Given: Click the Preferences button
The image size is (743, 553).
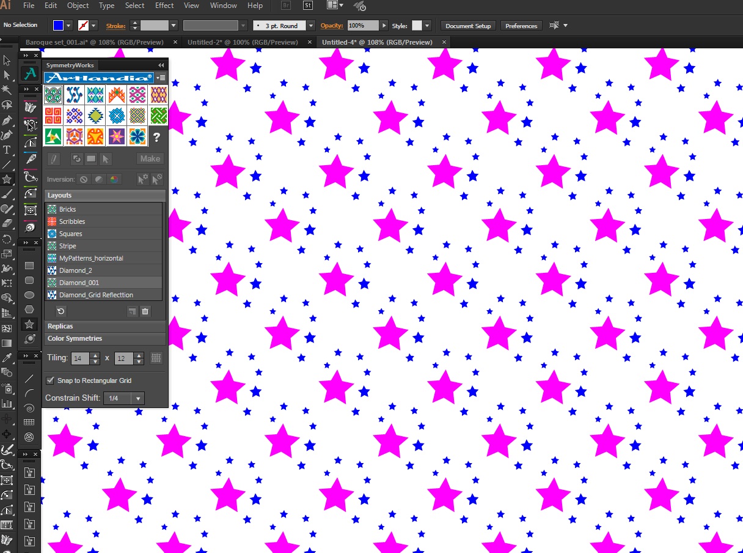Looking at the screenshot, I should click(521, 26).
